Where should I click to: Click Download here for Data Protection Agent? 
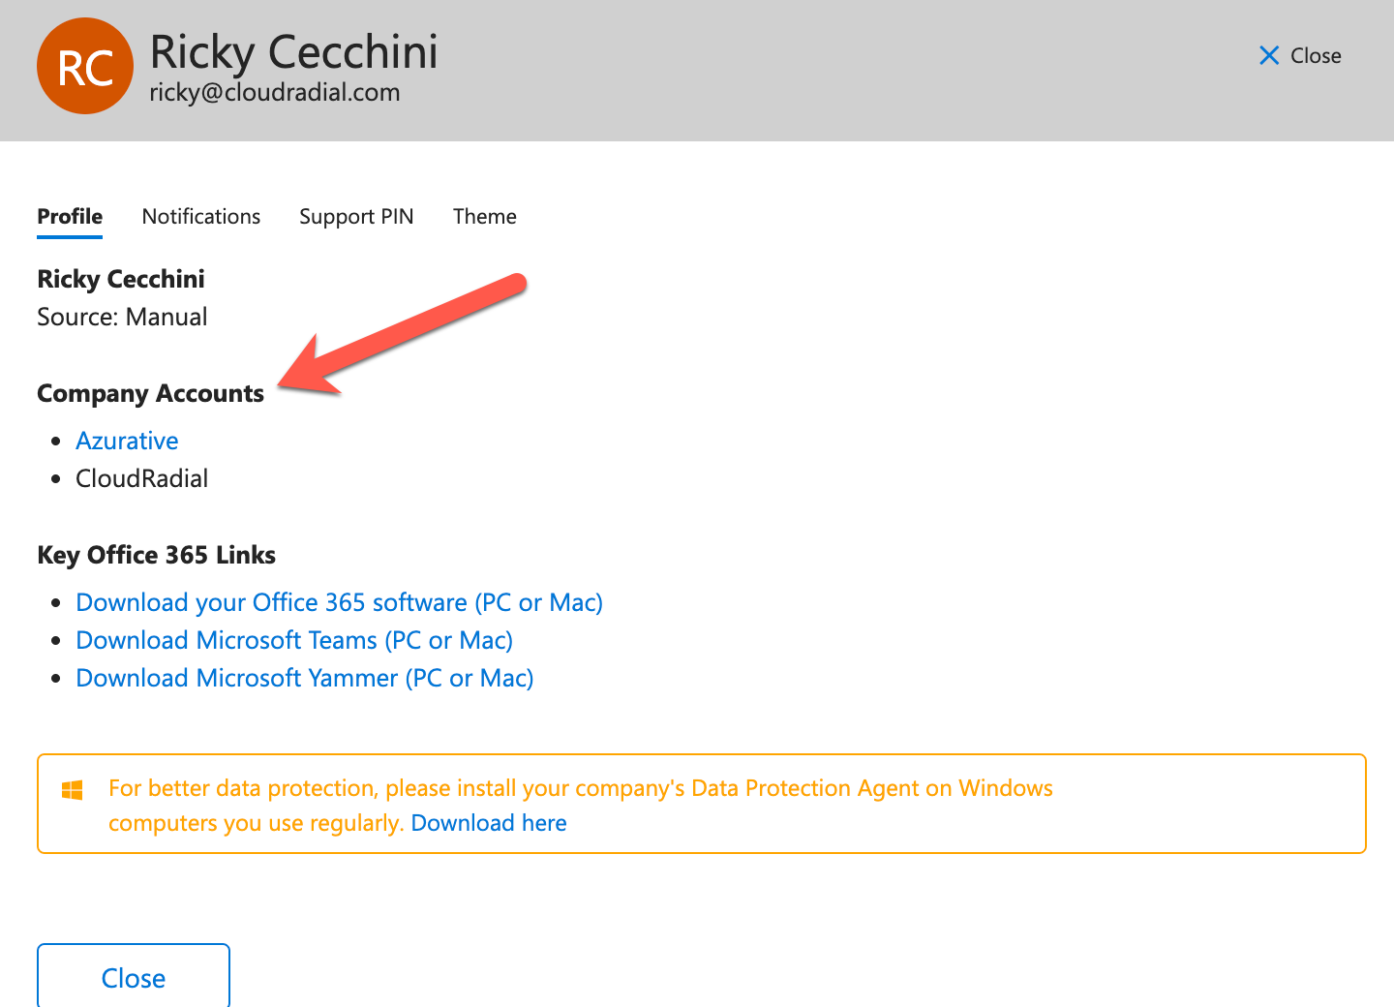coord(489,823)
